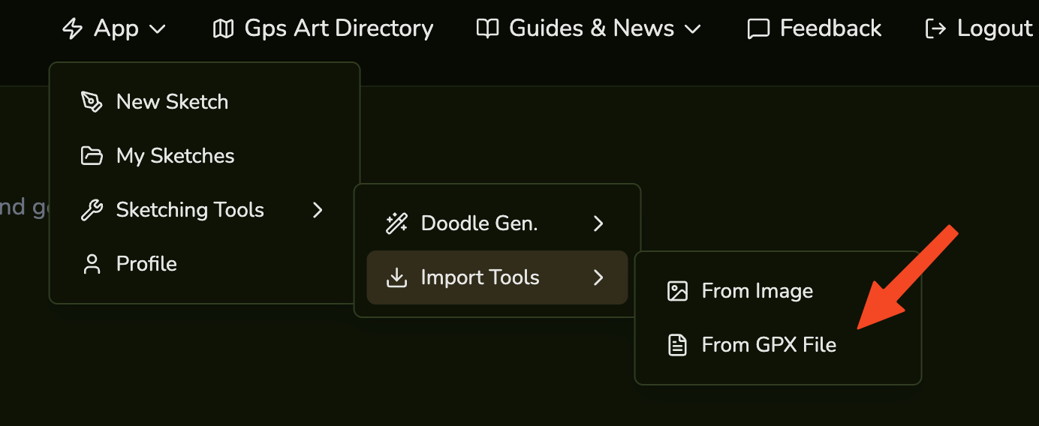Image resolution: width=1039 pixels, height=426 pixels.
Task: Select Import Tools submenu item
Action: 497,277
